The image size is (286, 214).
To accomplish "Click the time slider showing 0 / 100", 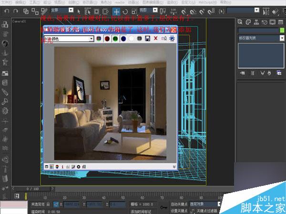I will click(33, 189).
